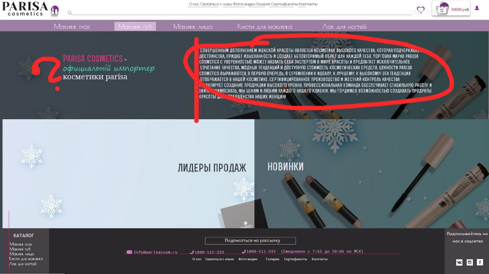Image resolution: width=489 pixels, height=274 pixels.
Task: Click the phone number 1800-111-333 next to the email
Action: [x=209, y=252]
